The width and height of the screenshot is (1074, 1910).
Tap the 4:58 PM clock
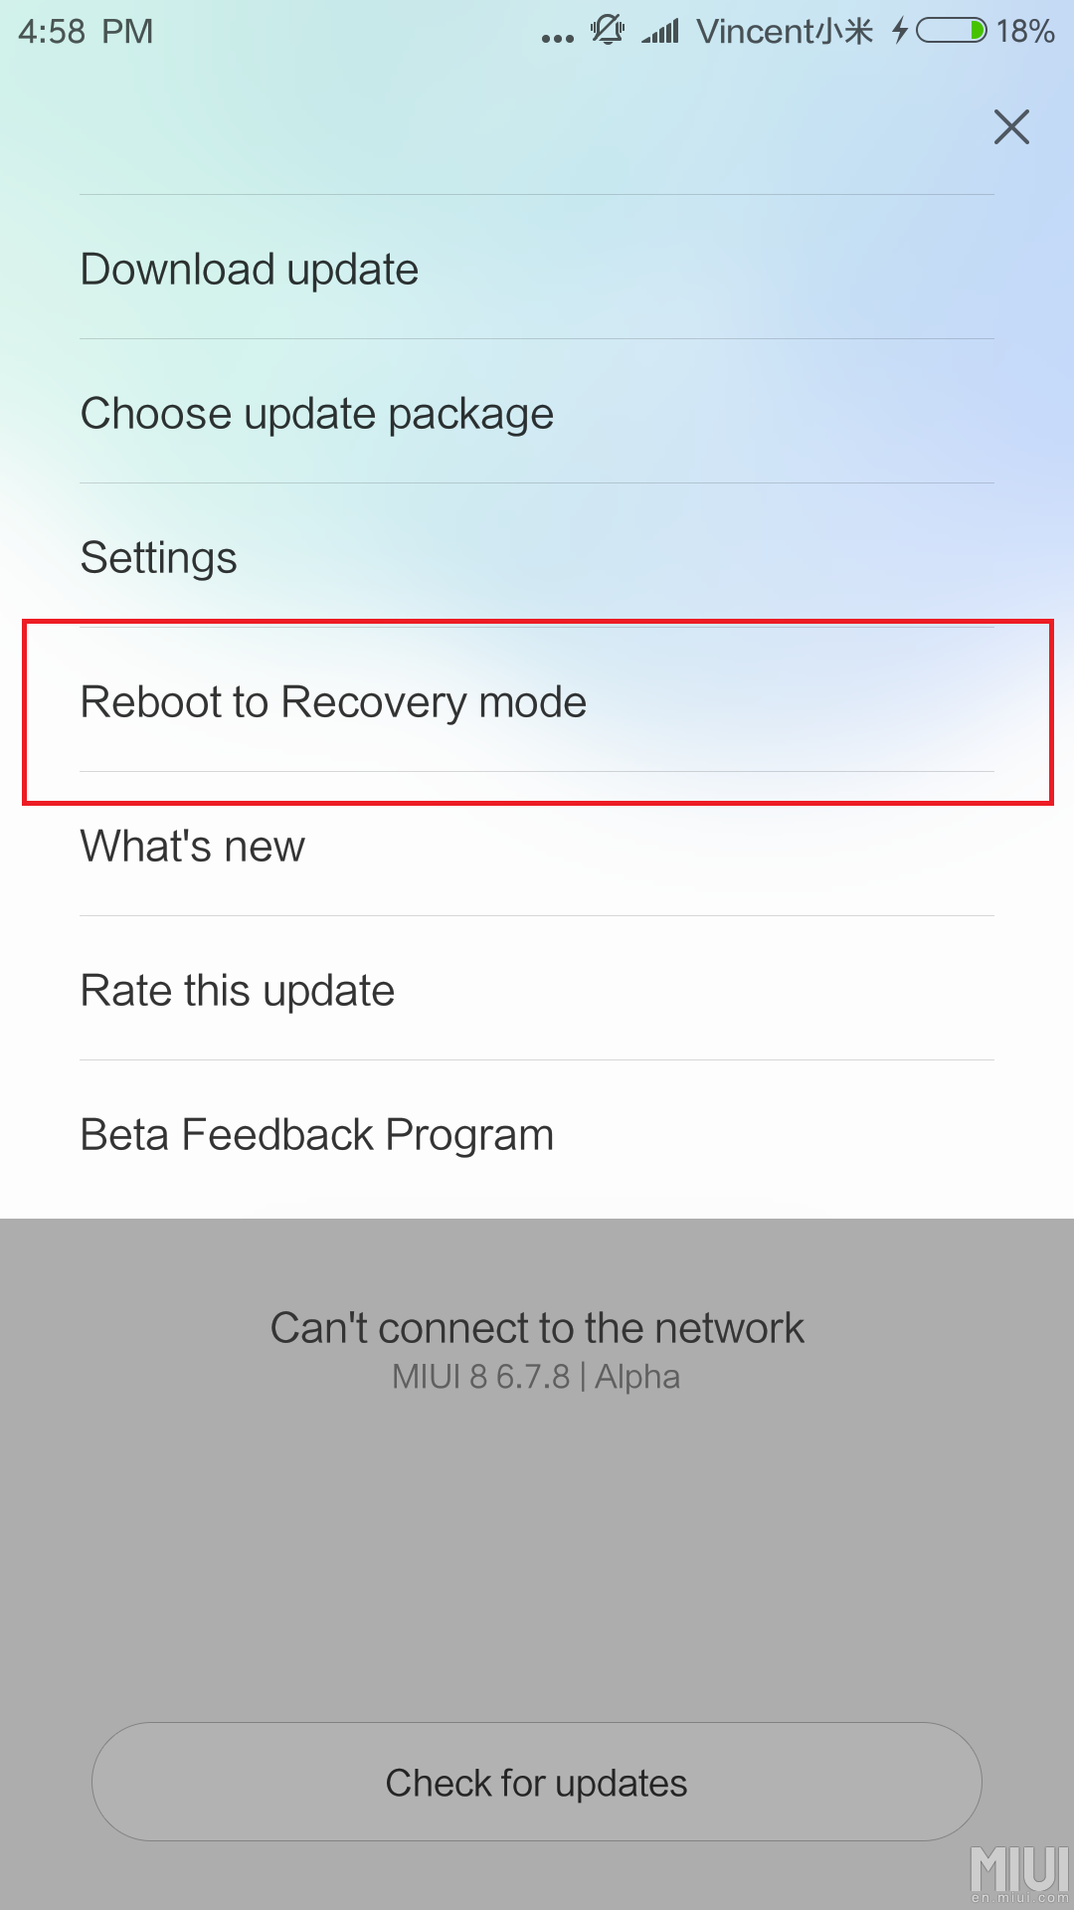click(86, 31)
